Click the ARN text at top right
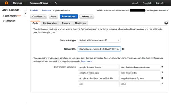 [x=133, y=11]
